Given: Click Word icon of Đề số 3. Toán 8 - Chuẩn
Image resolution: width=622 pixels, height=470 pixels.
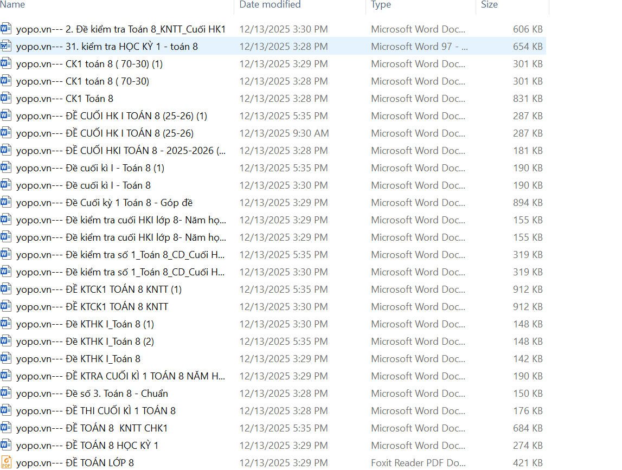Looking at the screenshot, I should [x=7, y=393].
